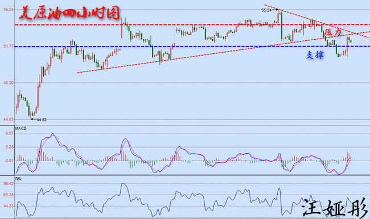
Task: Click the red 压力 resistance label
Action: [333, 32]
